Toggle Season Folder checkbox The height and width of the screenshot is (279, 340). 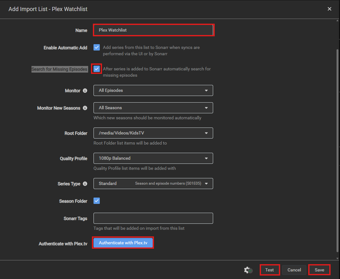coord(97,201)
